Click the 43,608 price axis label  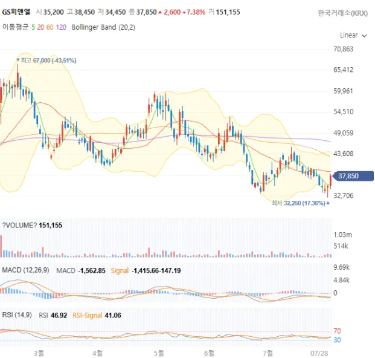tap(343, 154)
